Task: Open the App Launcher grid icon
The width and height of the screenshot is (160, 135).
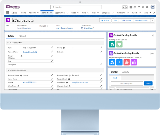Action: pyautogui.click(x=7, y=13)
